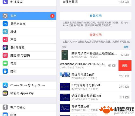Open the Siri & Search icon

(5, 47)
